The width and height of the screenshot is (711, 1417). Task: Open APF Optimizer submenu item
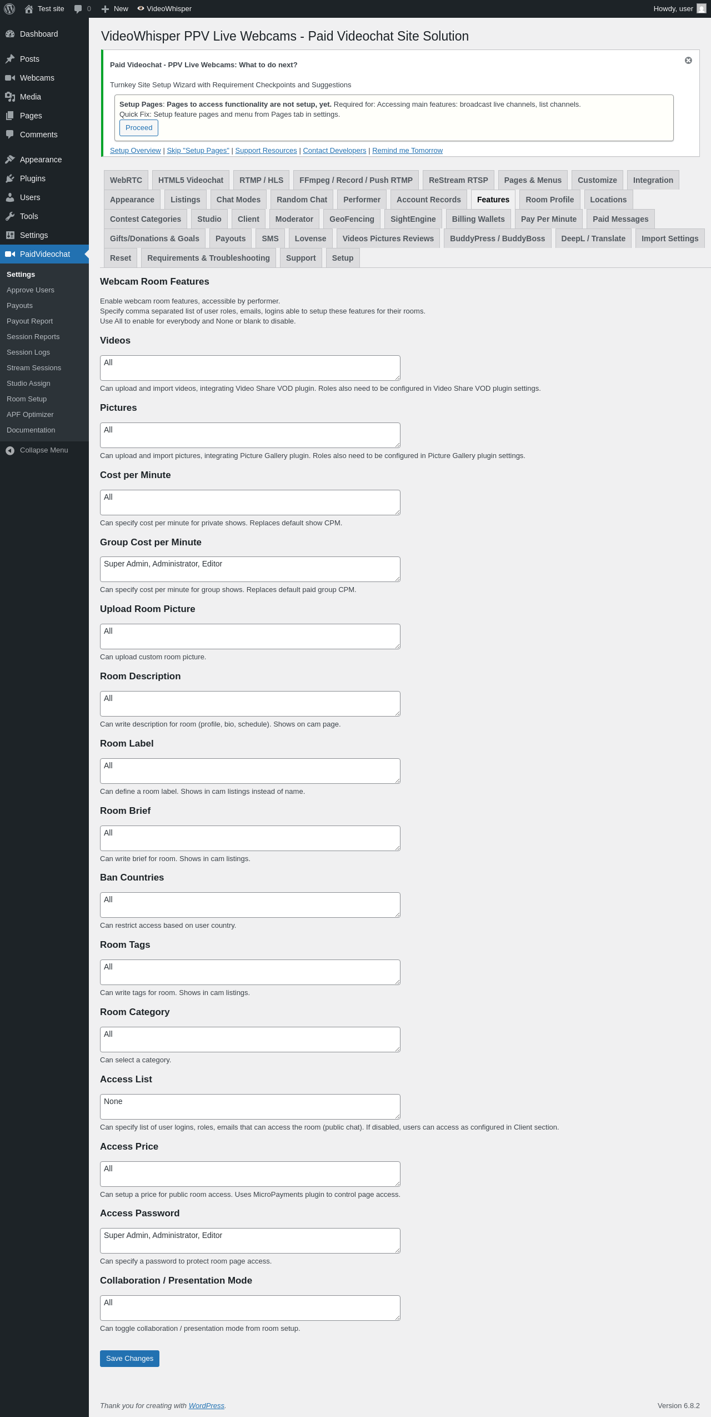click(44, 415)
